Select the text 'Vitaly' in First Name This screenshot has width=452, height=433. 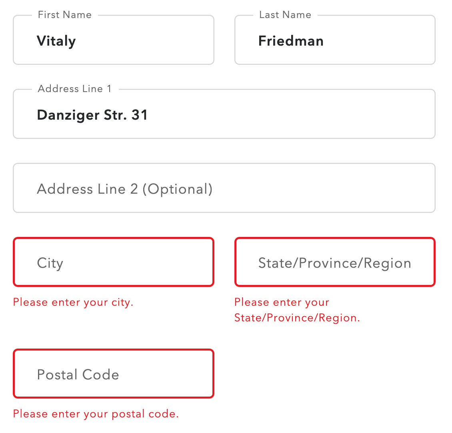coord(56,40)
